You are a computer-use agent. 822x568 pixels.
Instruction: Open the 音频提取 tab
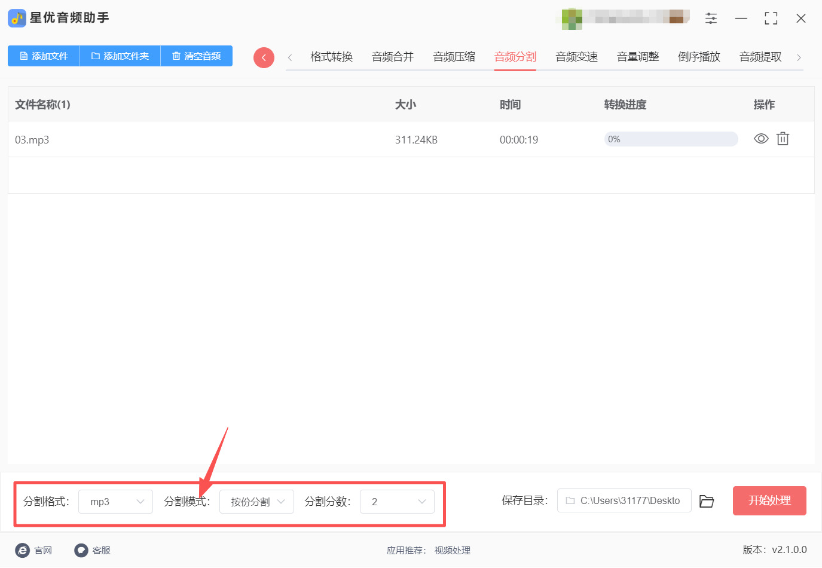[760, 56]
